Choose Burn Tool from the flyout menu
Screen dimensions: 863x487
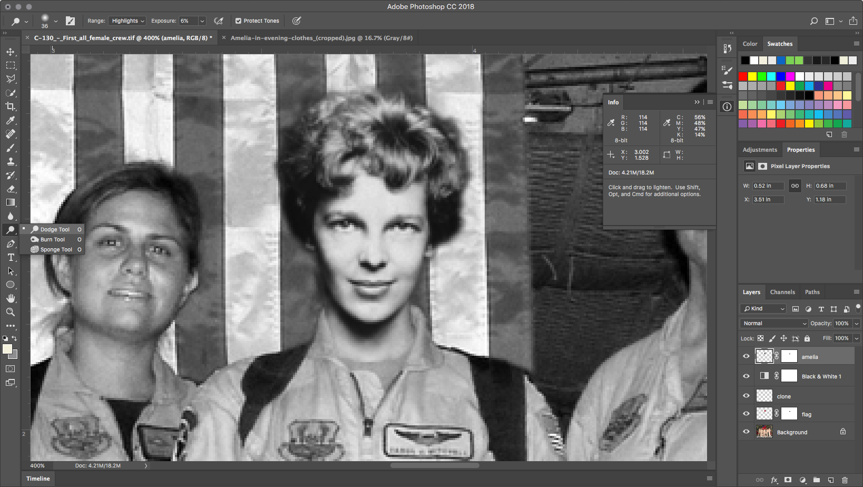coord(53,239)
